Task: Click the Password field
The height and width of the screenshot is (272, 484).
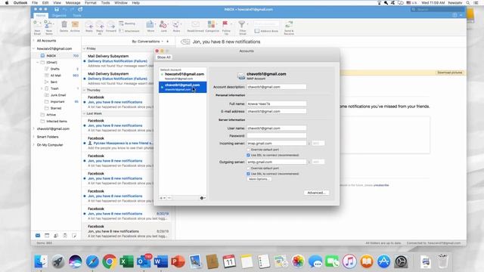Action: click(x=277, y=136)
